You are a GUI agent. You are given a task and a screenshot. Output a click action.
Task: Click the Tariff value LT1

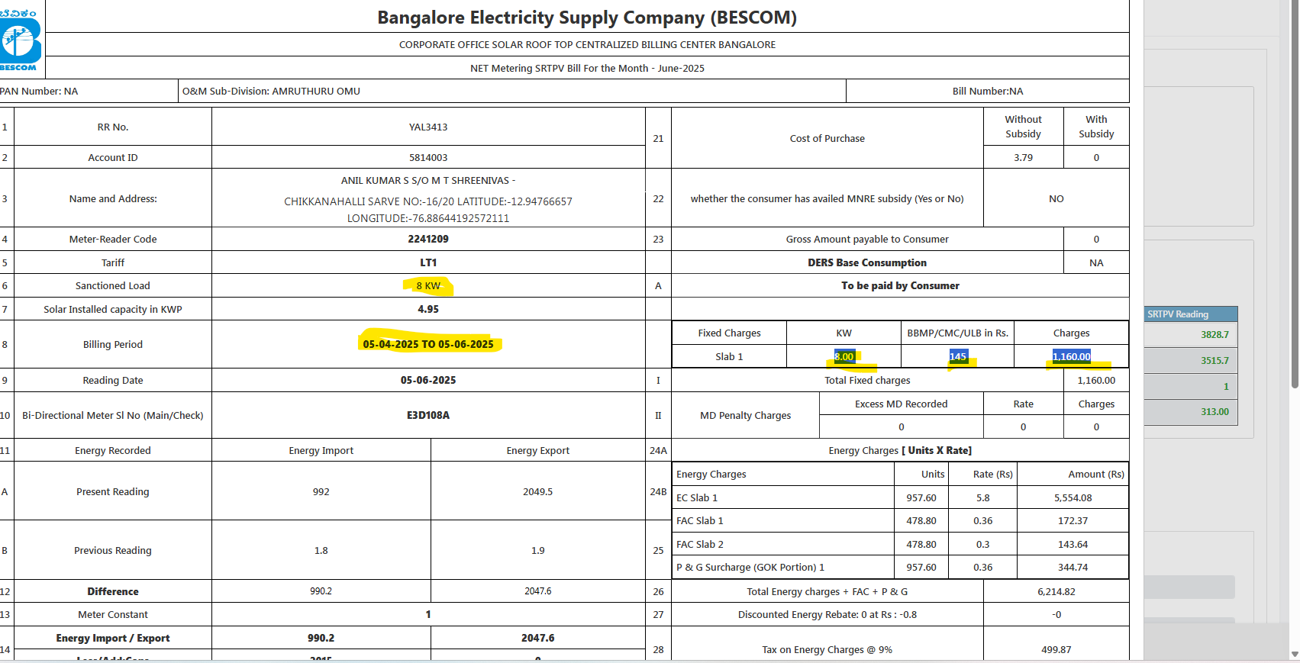tap(428, 263)
